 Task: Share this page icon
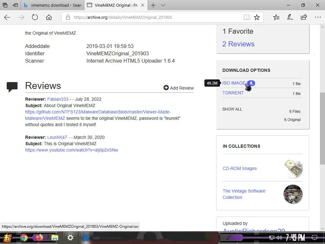(304, 17)
